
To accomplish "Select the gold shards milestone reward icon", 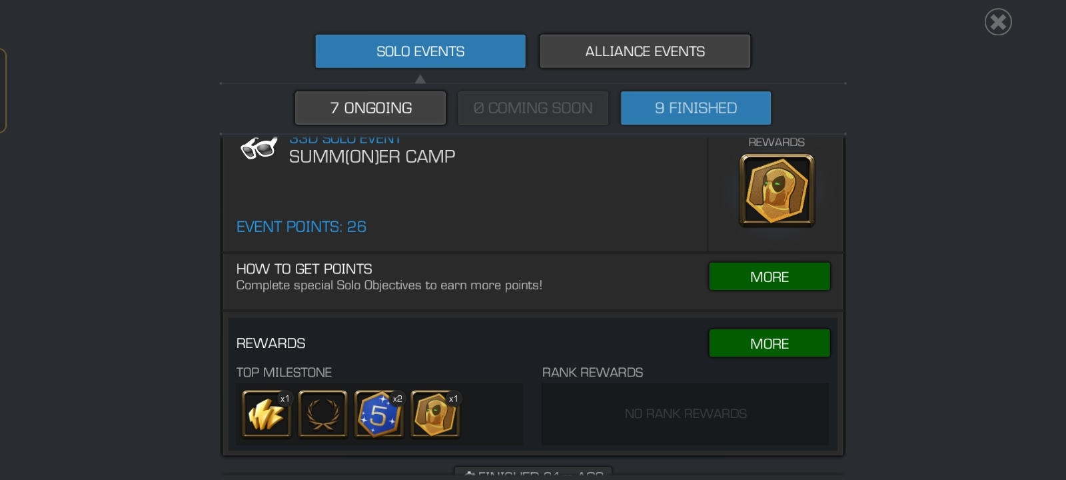I will pos(266,414).
